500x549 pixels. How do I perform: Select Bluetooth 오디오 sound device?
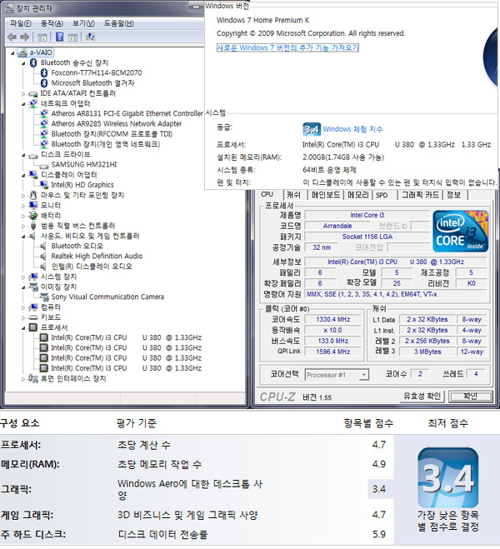77,246
